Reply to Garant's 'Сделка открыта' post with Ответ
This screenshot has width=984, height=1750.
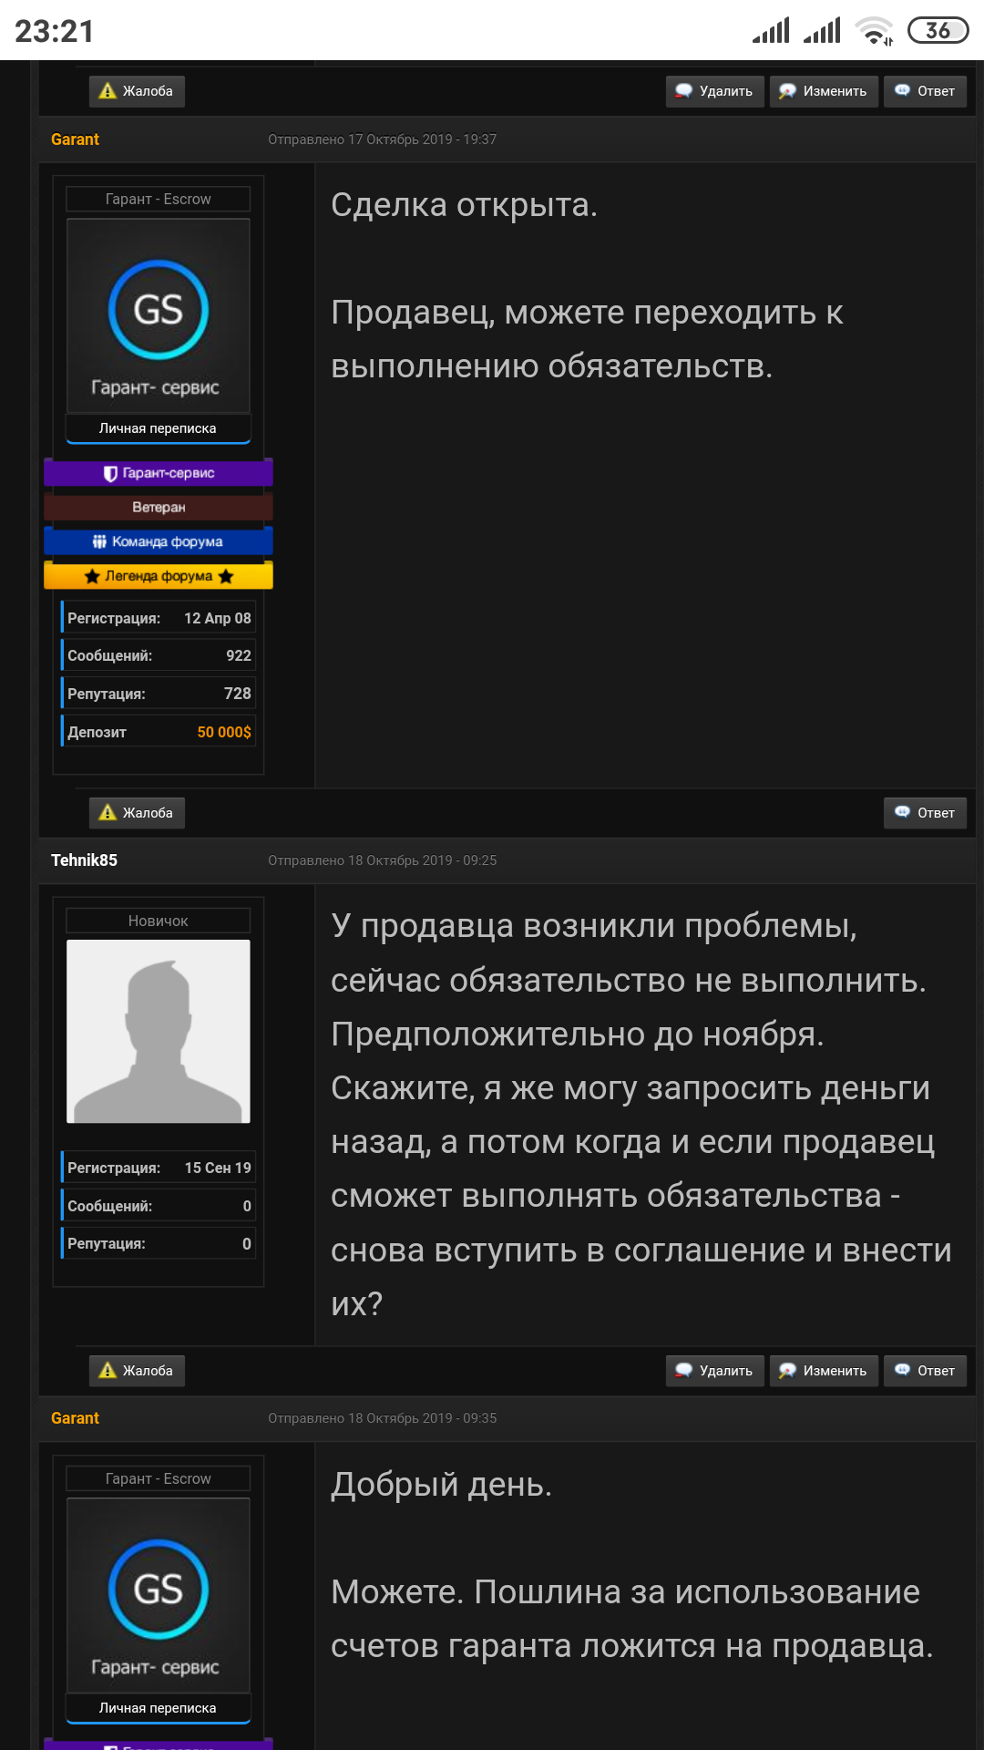(x=925, y=813)
